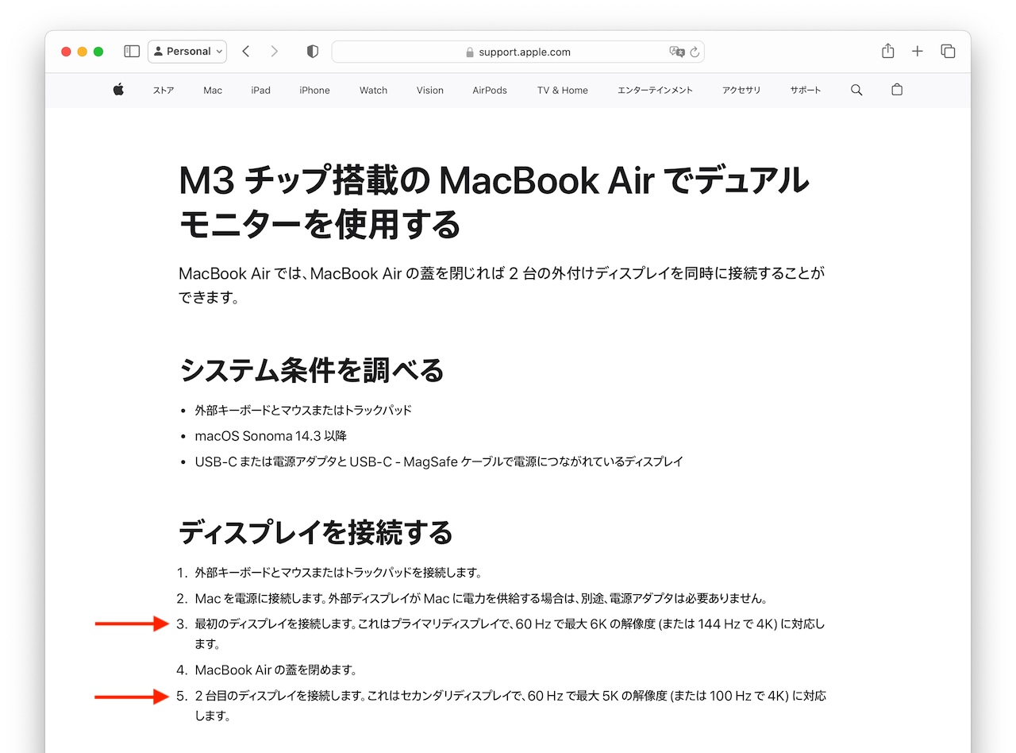Click the first bullet 外部キーボードとマウスまたはトラックパッド
The image size is (1016, 753).
tap(303, 411)
